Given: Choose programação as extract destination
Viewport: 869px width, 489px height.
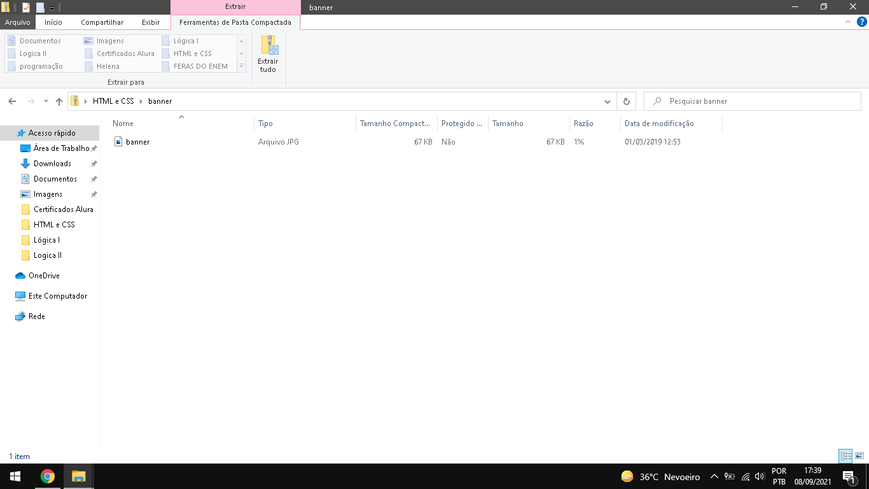Looking at the screenshot, I should pyautogui.click(x=41, y=66).
